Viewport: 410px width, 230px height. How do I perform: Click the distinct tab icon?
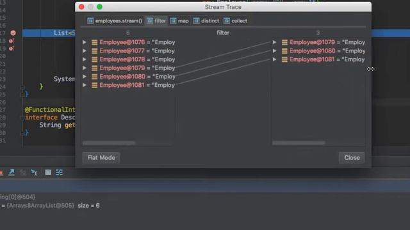pyautogui.click(x=196, y=21)
